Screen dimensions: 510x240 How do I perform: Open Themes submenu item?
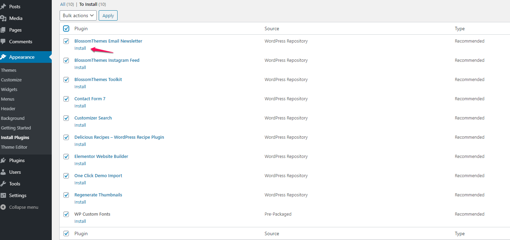pos(9,70)
